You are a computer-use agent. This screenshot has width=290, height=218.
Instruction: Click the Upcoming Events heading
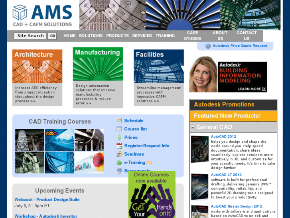(x=60, y=190)
